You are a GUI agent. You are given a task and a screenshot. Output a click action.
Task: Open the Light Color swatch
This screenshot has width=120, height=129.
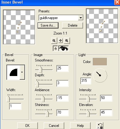tap(100, 62)
